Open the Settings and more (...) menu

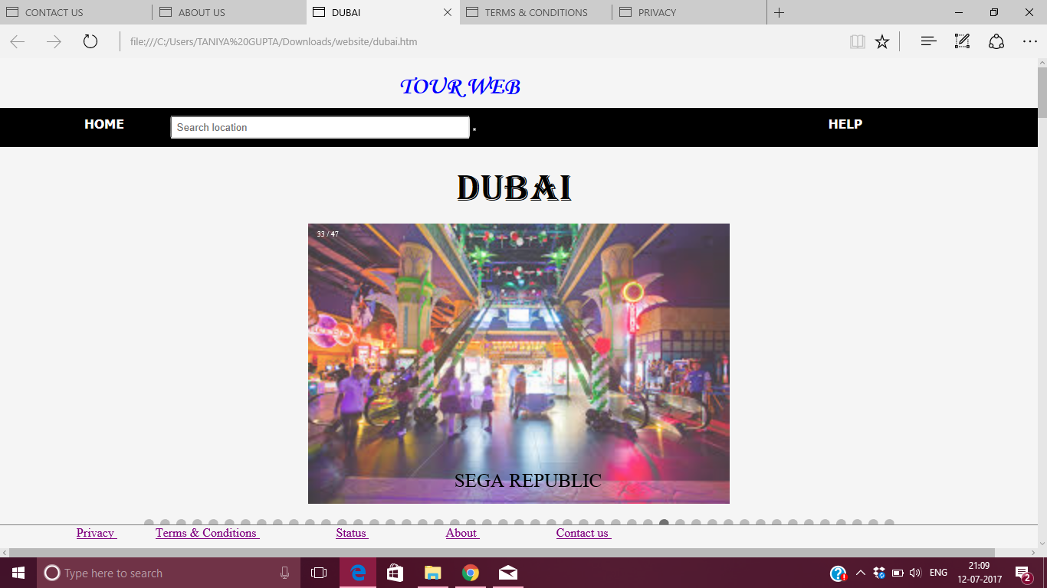pyautogui.click(x=1030, y=41)
